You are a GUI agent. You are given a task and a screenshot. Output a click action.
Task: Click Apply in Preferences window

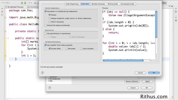point(147,81)
